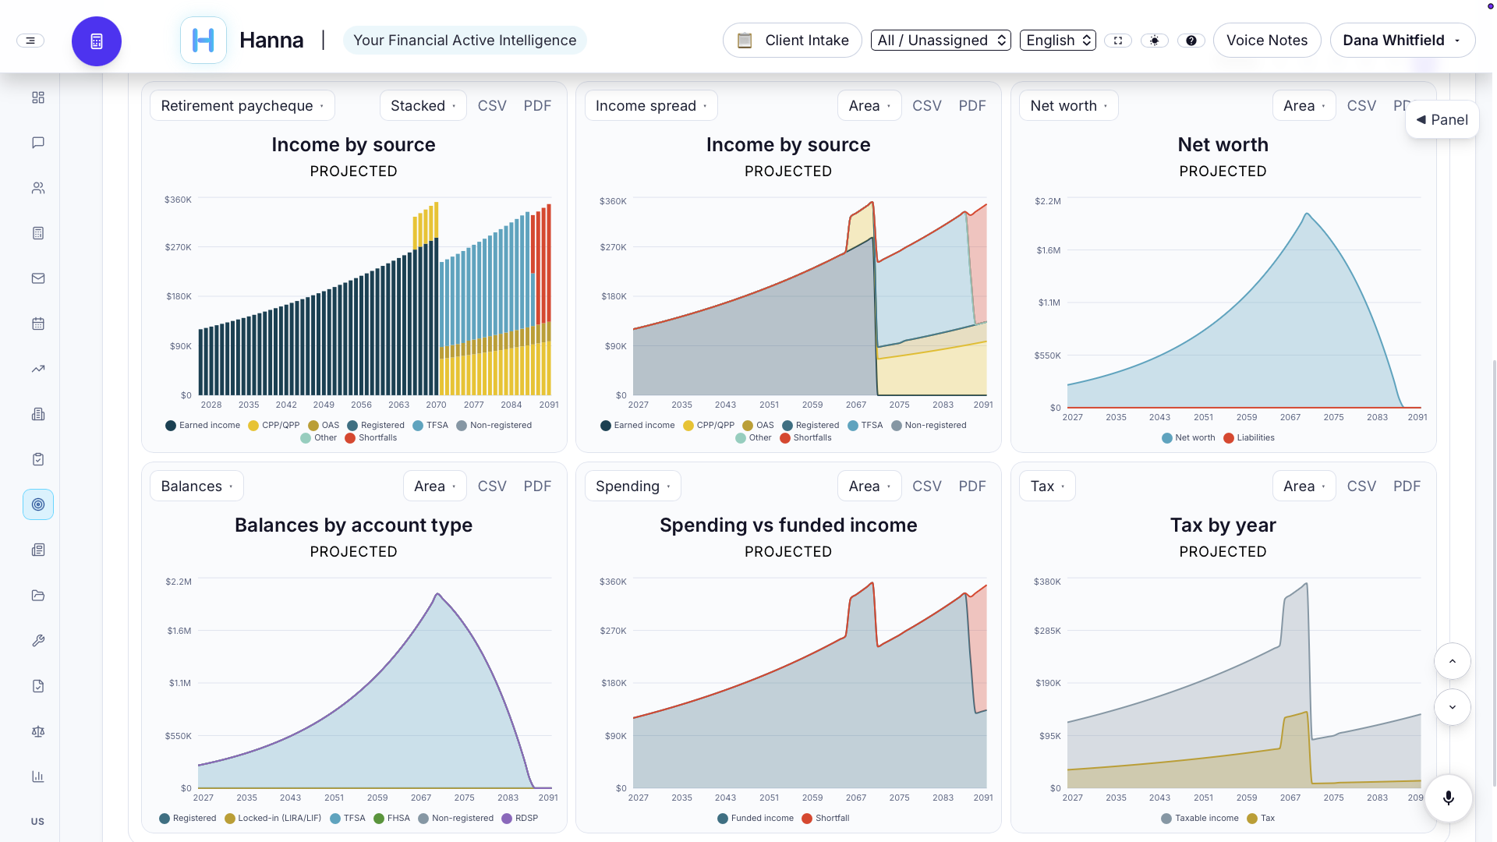The height and width of the screenshot is (842, 1497).
Task: Click the US region label in sidebar
Action: coord(37,821)
